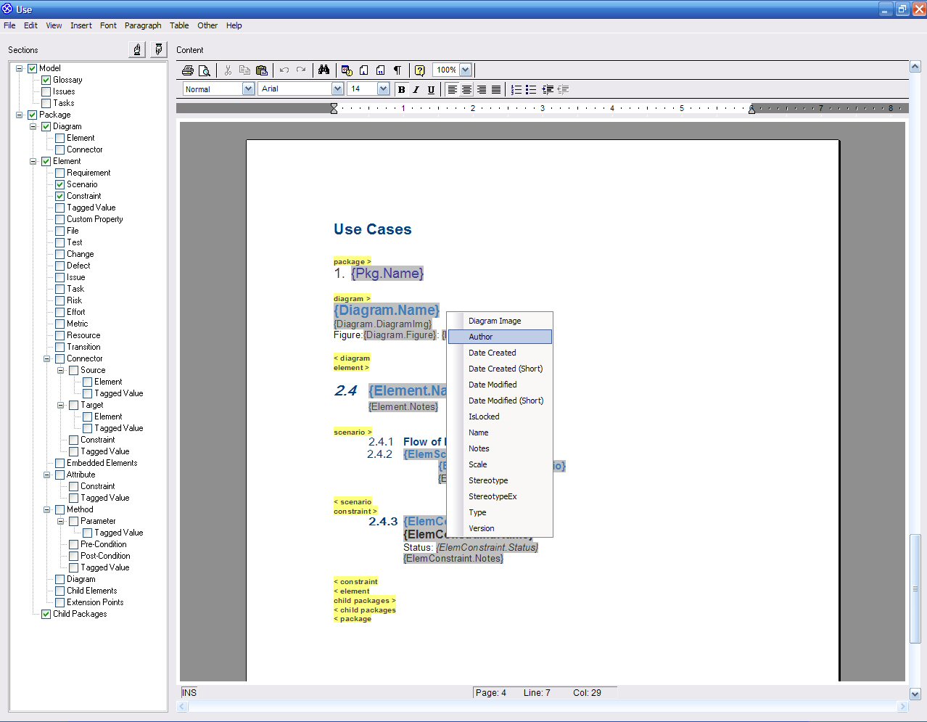Apply bulleted list formatting
The height and width of the screenshot is (722, 927).
[531, 89]
